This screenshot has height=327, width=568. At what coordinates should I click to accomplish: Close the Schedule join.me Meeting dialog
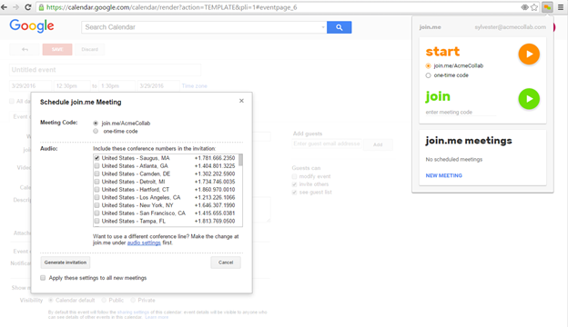pyautogui.click(x=241, y=101)
